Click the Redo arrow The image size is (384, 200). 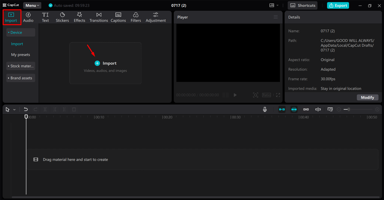[x=35, y=110]
